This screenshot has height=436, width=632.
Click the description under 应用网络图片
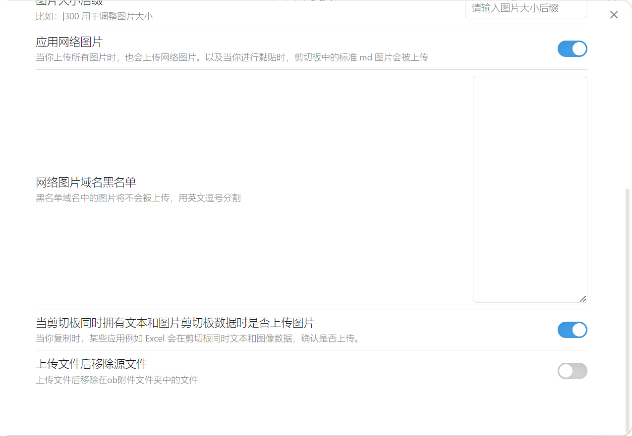231,57
